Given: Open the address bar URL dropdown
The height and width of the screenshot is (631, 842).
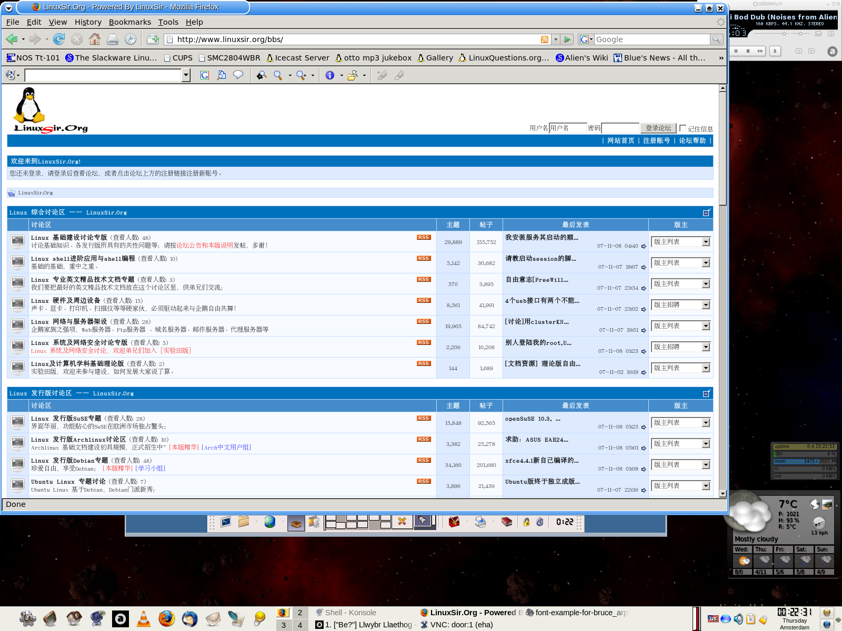Looking at the screenshot, I should click(556, 39).
